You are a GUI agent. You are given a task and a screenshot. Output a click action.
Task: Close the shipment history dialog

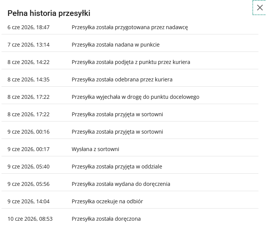tap(260, 8)
